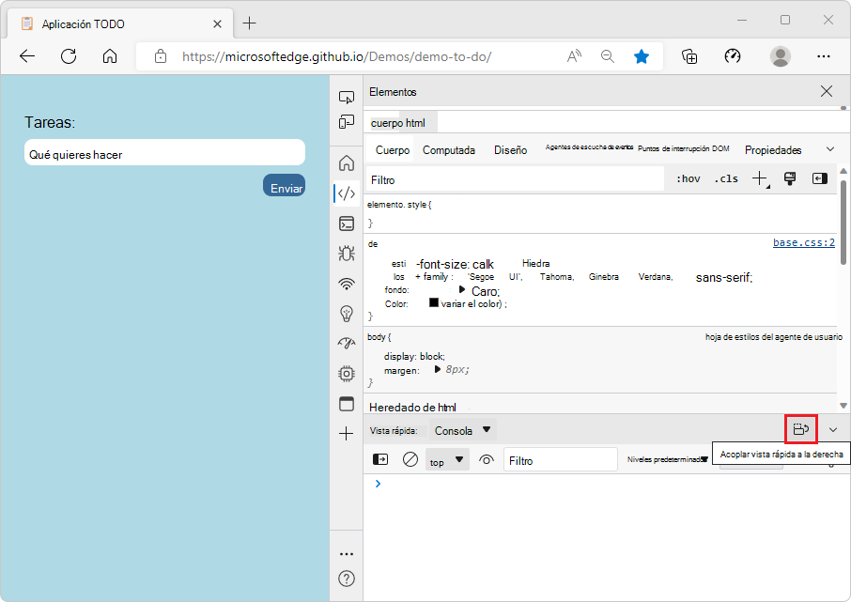851x602 pixels.
Task: Go back with the browser arrow
Action: click(x=27, y=56)
